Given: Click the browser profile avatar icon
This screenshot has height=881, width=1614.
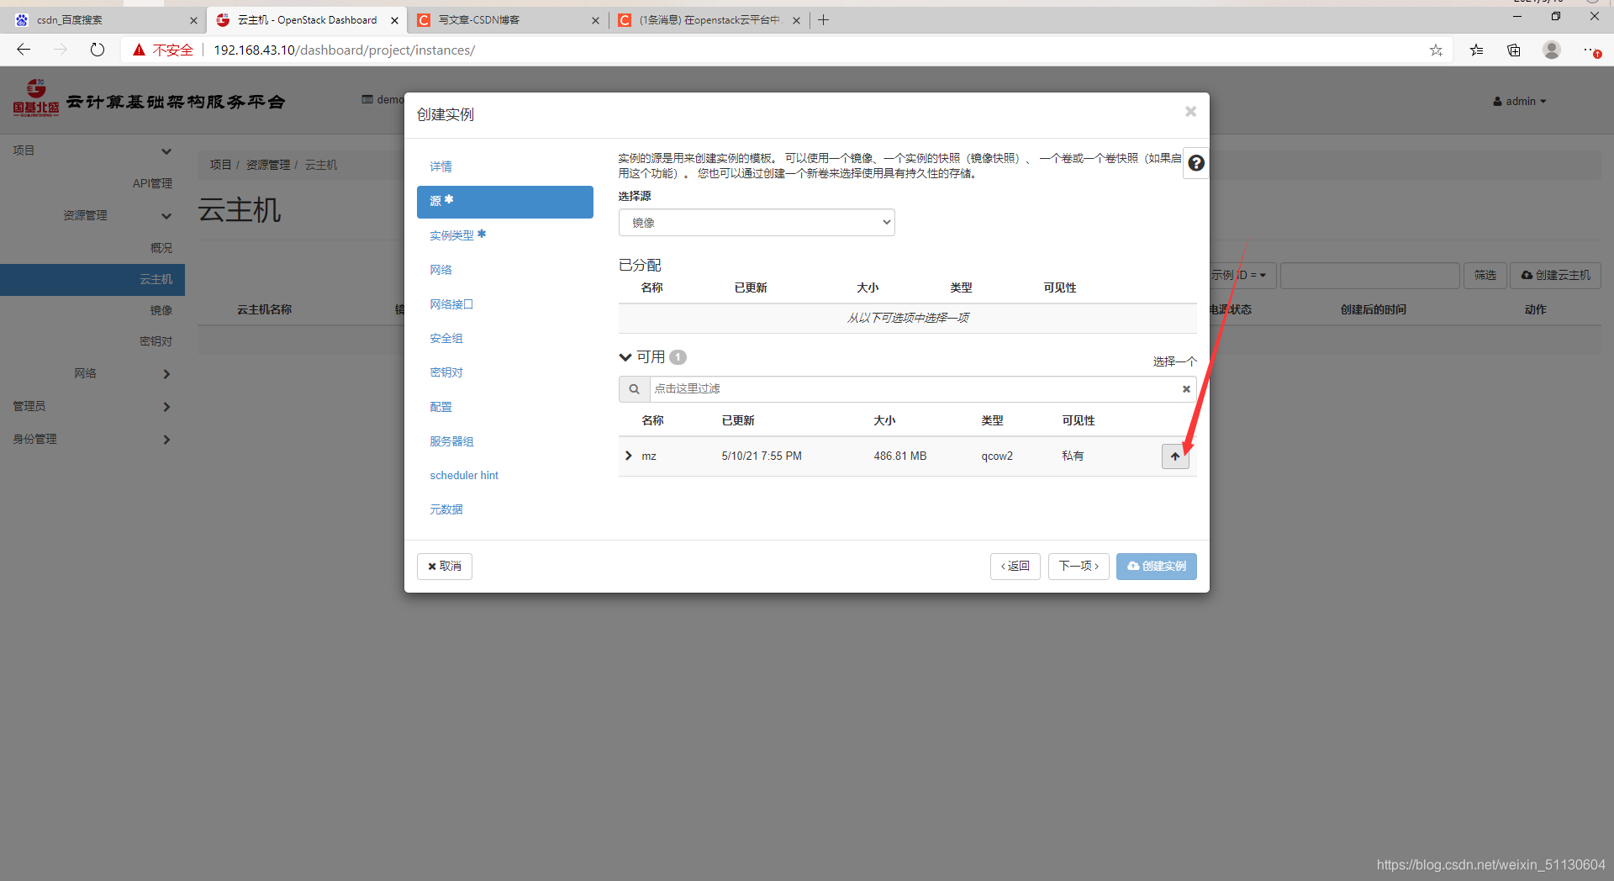Looking at the screenshot, I should point(1552,50).
